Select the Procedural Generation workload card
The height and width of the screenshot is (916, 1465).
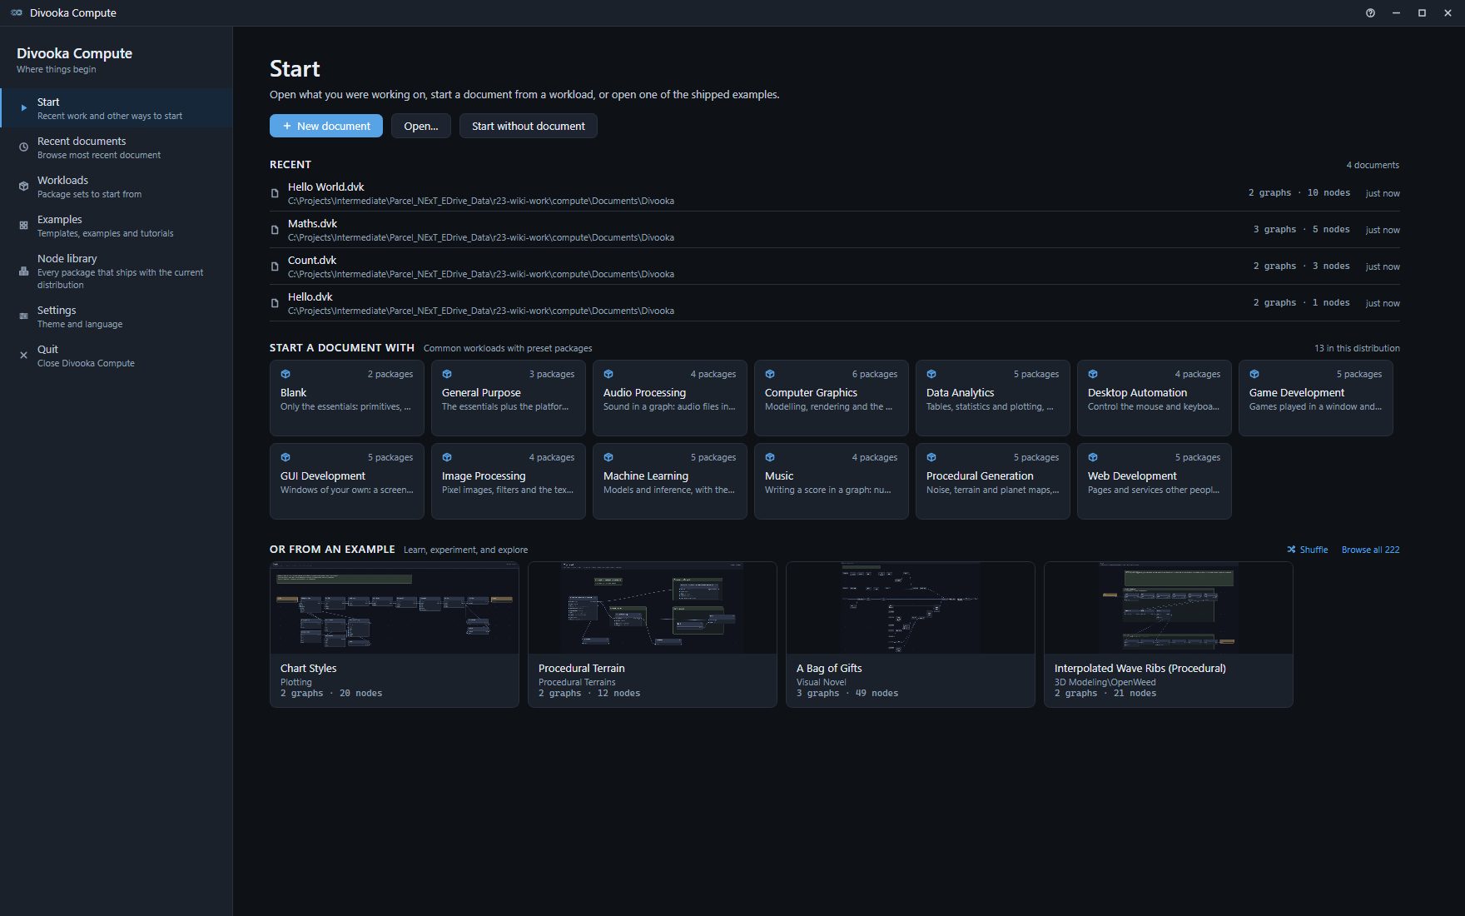(993, 481)
